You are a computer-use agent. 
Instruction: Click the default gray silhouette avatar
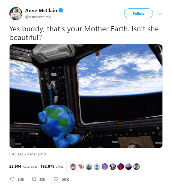pos(97,167)
